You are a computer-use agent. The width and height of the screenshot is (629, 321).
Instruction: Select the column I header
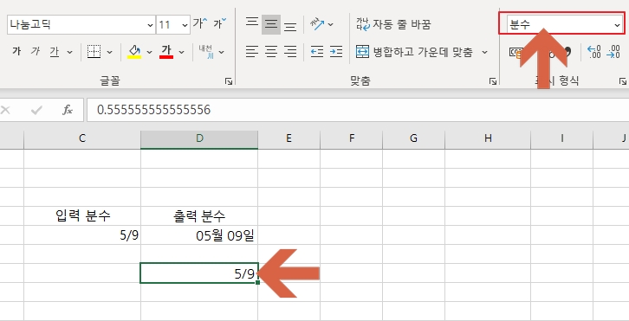tap(562, 138)
